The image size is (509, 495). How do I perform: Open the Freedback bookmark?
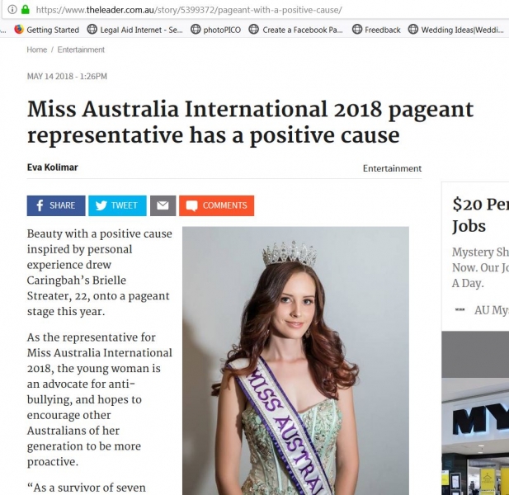pos(376,30)
